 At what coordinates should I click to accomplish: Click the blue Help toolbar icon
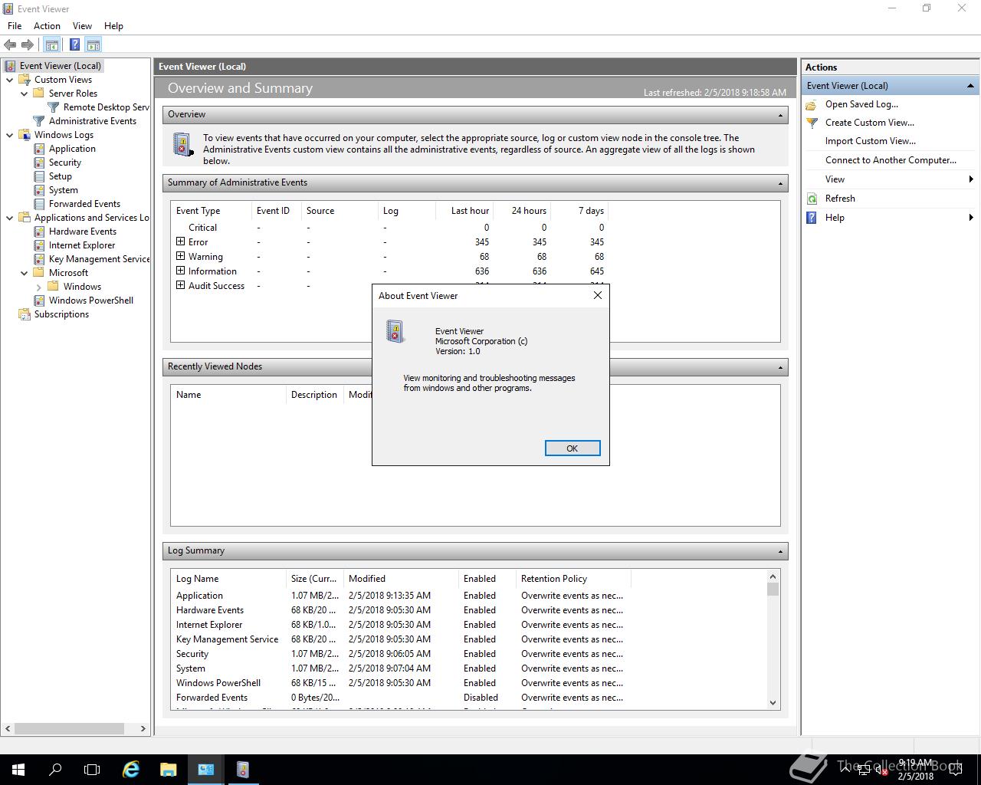[74, 45]
